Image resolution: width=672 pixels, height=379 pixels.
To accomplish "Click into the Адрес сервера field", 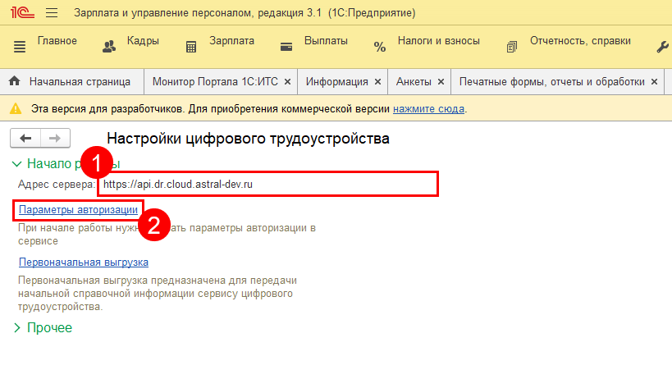I will [x=267, y=185].
